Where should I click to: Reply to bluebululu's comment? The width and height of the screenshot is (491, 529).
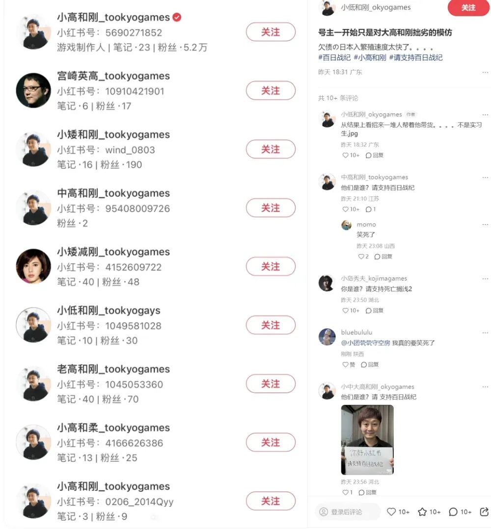[370, 364]
